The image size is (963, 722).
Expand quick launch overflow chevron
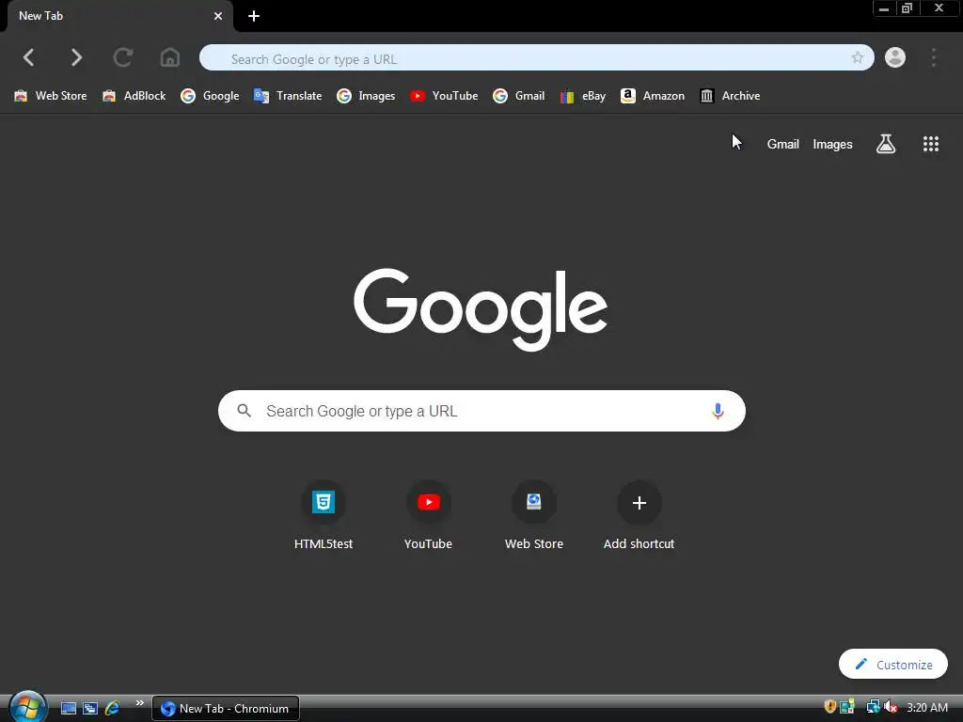pos(139,703)
